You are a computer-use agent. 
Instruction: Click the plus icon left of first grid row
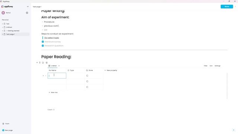click(x=43, y=76)
